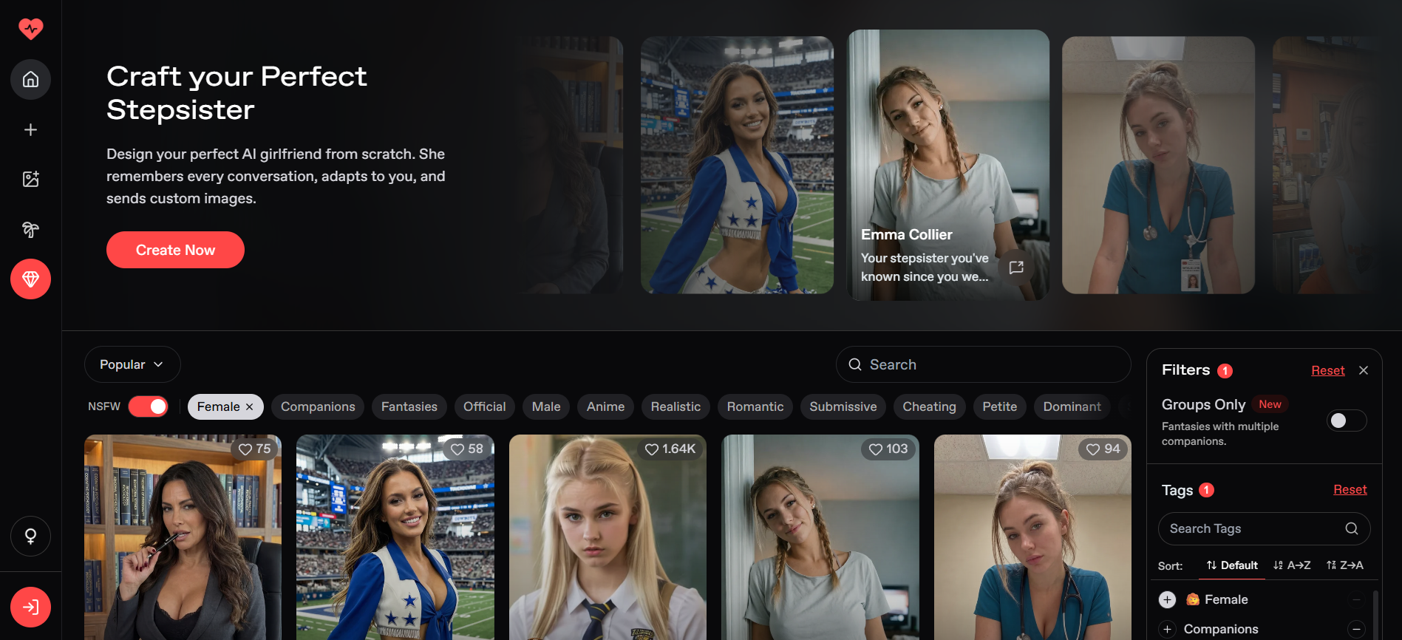This screenshot has width=1402, height=640.
Task: Remove the Female filter chip
Action: coord(249,406)
